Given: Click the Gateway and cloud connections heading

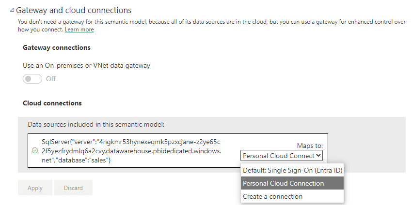Looking at the screenshot, I should (74, 10).
